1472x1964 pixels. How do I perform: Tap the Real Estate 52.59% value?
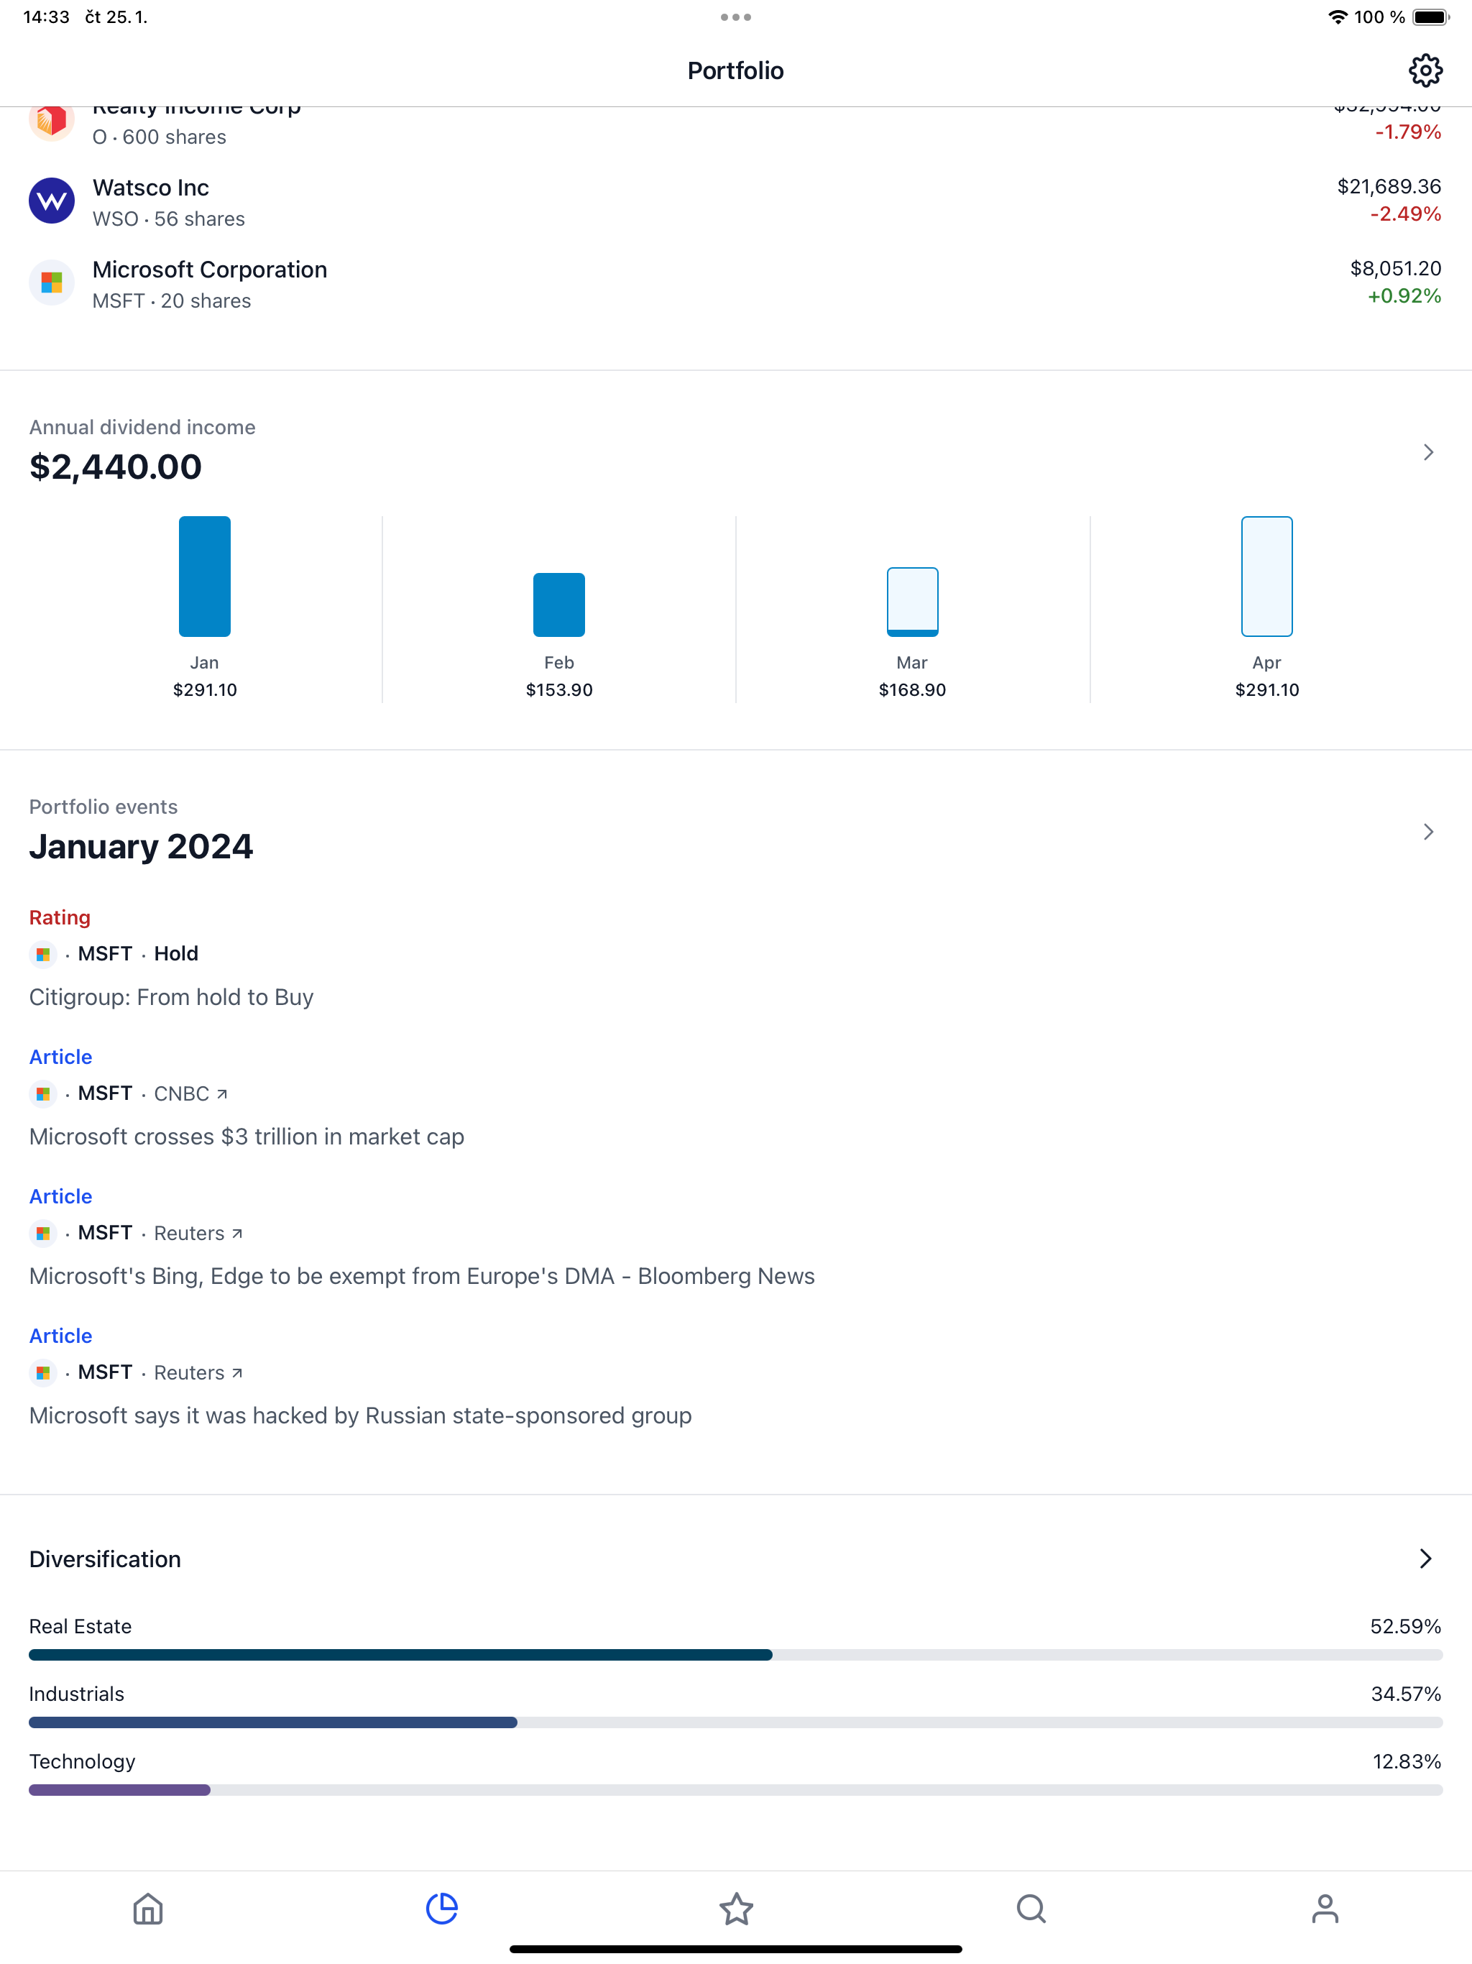1404,1627
